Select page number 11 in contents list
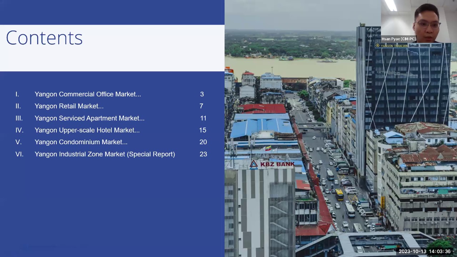457x257 pixels. (203, 118)
